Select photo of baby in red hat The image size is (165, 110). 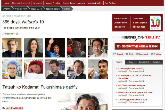(34, 69)
